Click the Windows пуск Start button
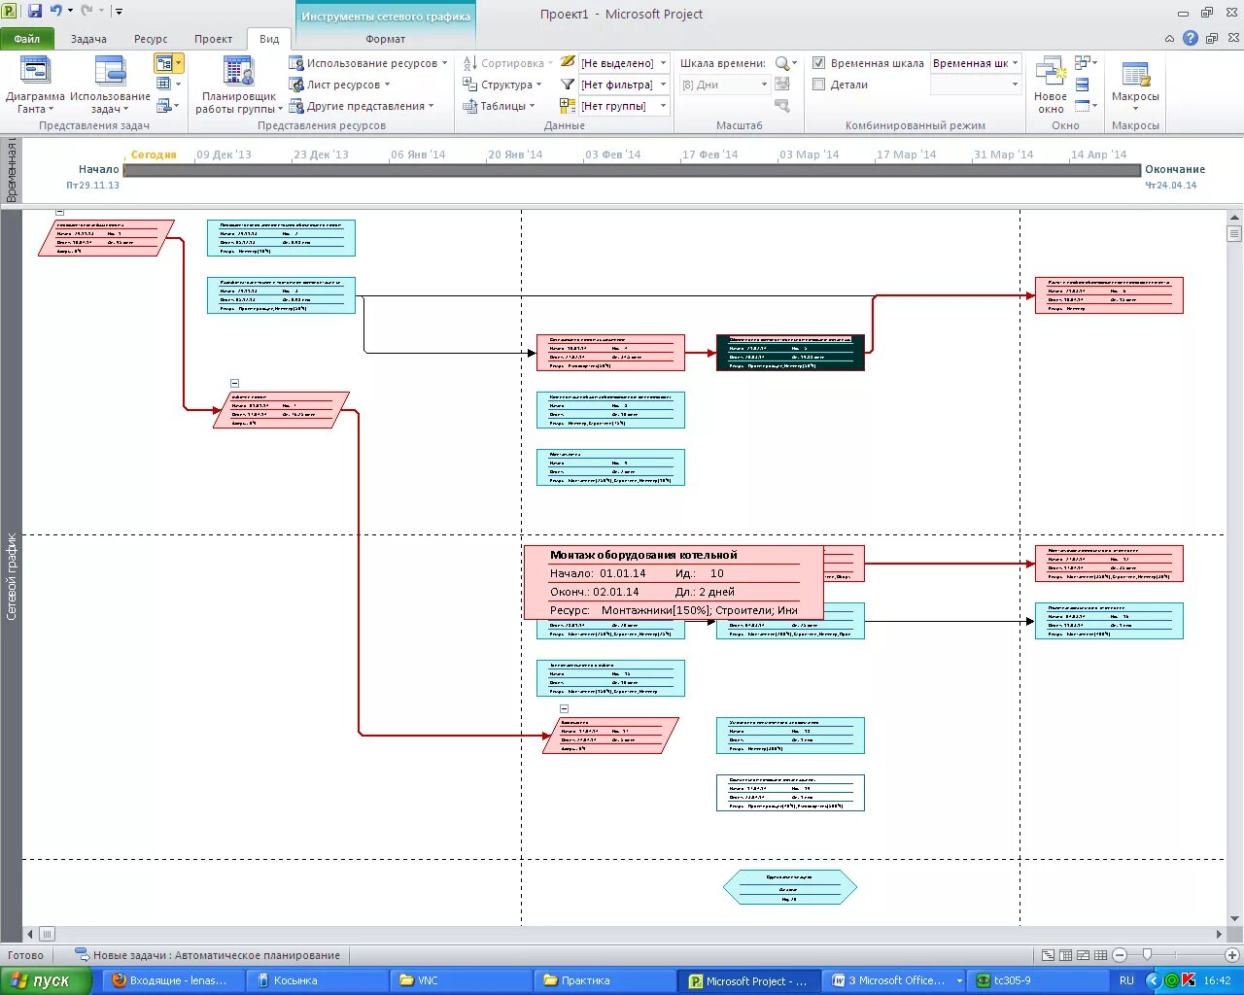The height and width of the screenshot is (995, 1244). pyautogui.click(x=45, y=980)
